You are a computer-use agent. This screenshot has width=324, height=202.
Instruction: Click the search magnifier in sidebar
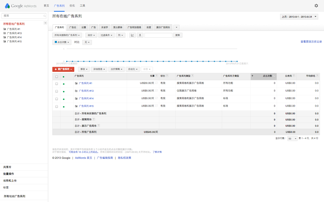(x=45, y=16)
